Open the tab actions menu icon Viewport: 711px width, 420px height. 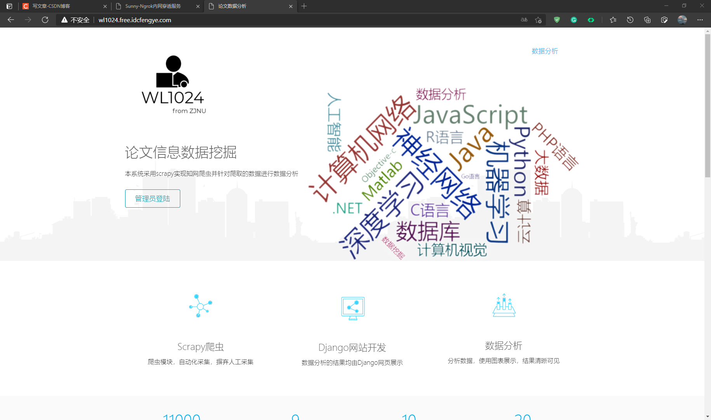pyautogui.click(x=9, y=6)
